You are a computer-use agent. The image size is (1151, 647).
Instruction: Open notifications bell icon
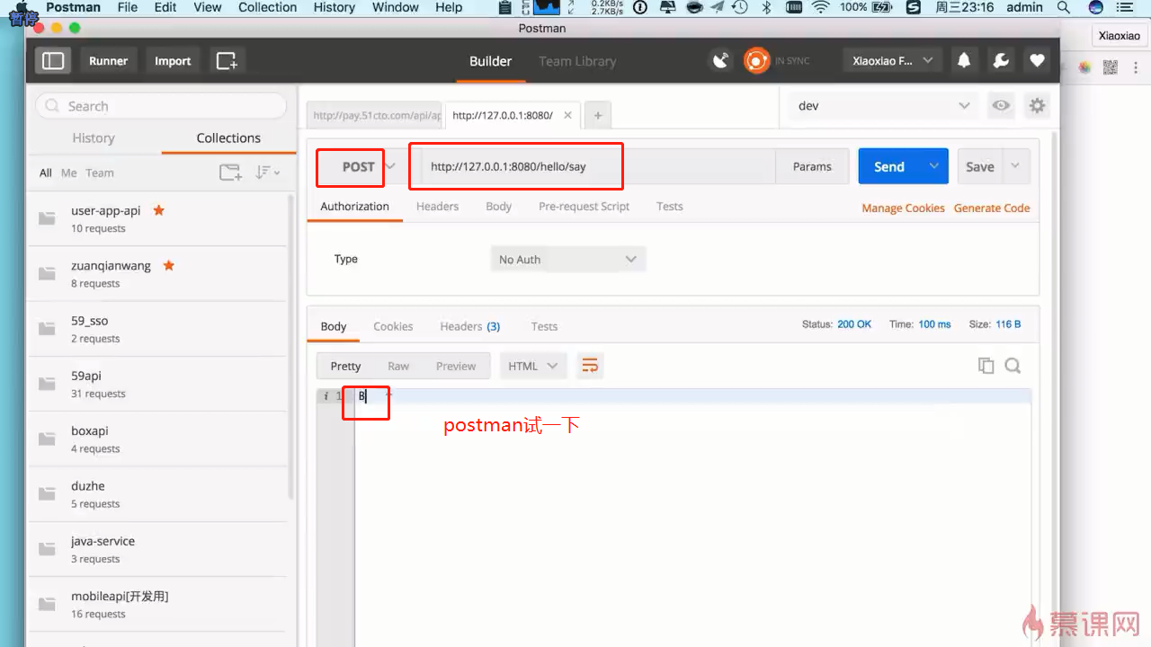pos(964,61)
